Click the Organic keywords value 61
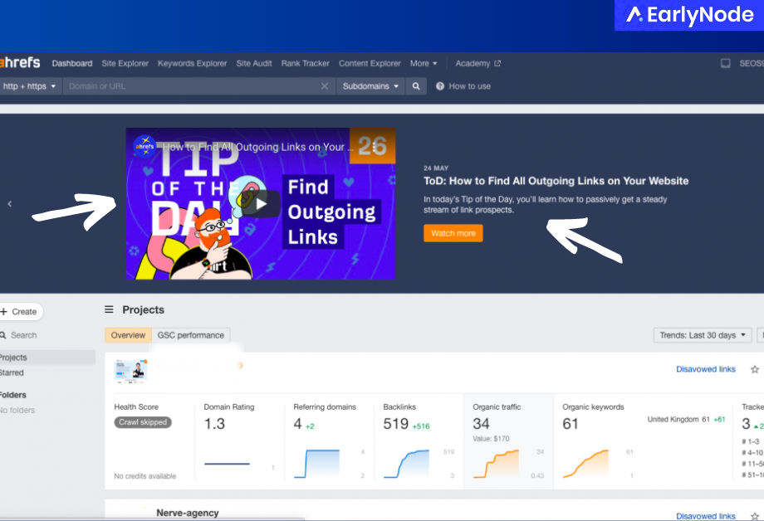This screenshot has width=764, height=521. point(570,424)
